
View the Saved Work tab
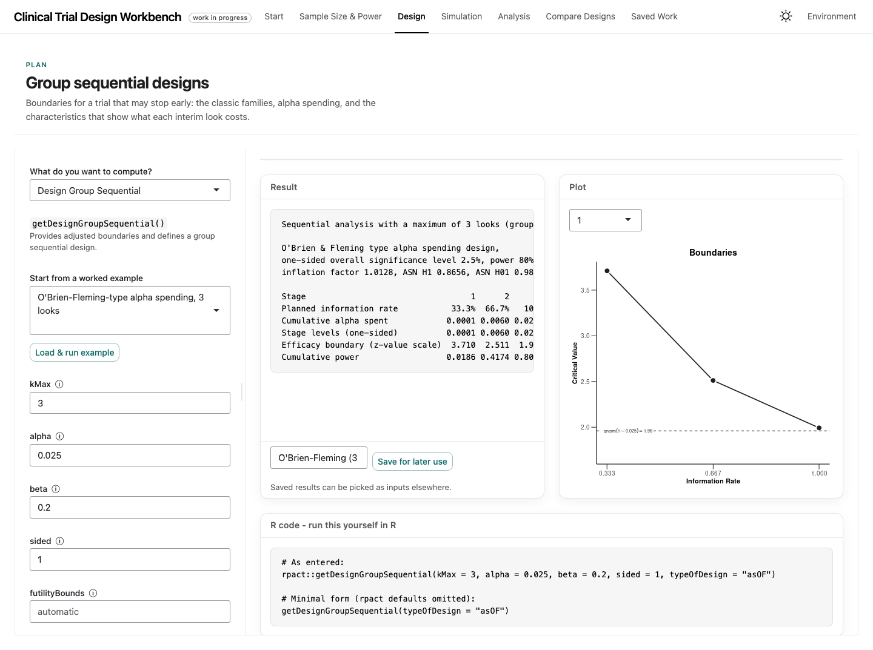click(x=654, y=16)
